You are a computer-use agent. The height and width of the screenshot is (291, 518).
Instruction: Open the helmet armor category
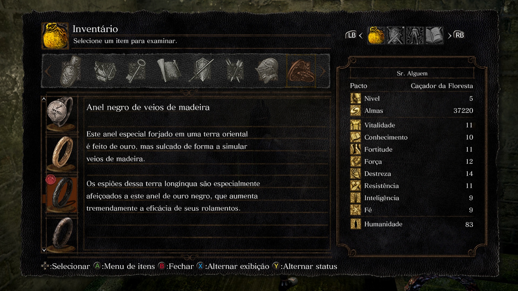click(x=267, y=71)
